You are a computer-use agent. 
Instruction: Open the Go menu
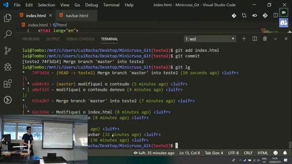coord(77,5)
